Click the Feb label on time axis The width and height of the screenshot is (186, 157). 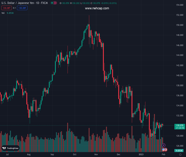coord(163,155)
